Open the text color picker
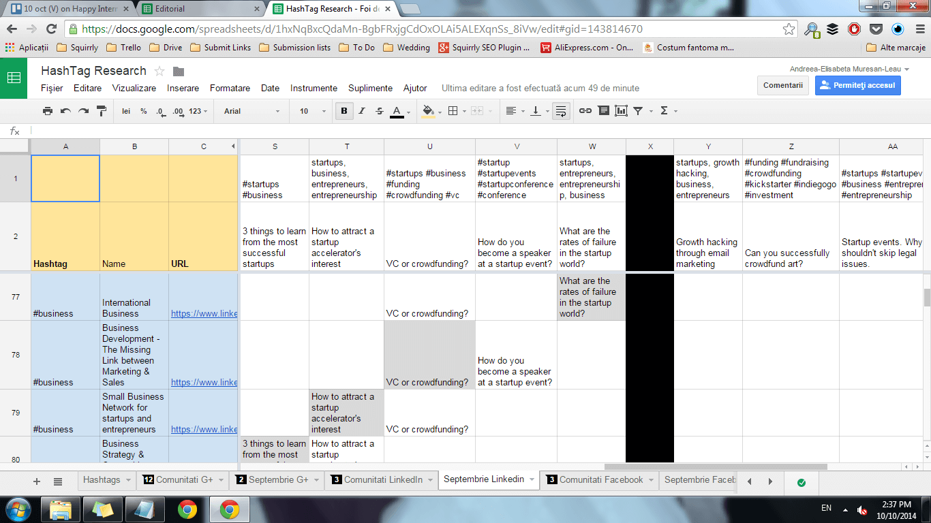Image resolution: width=931 pixels, height=523 pixels. tap(400, 111)
